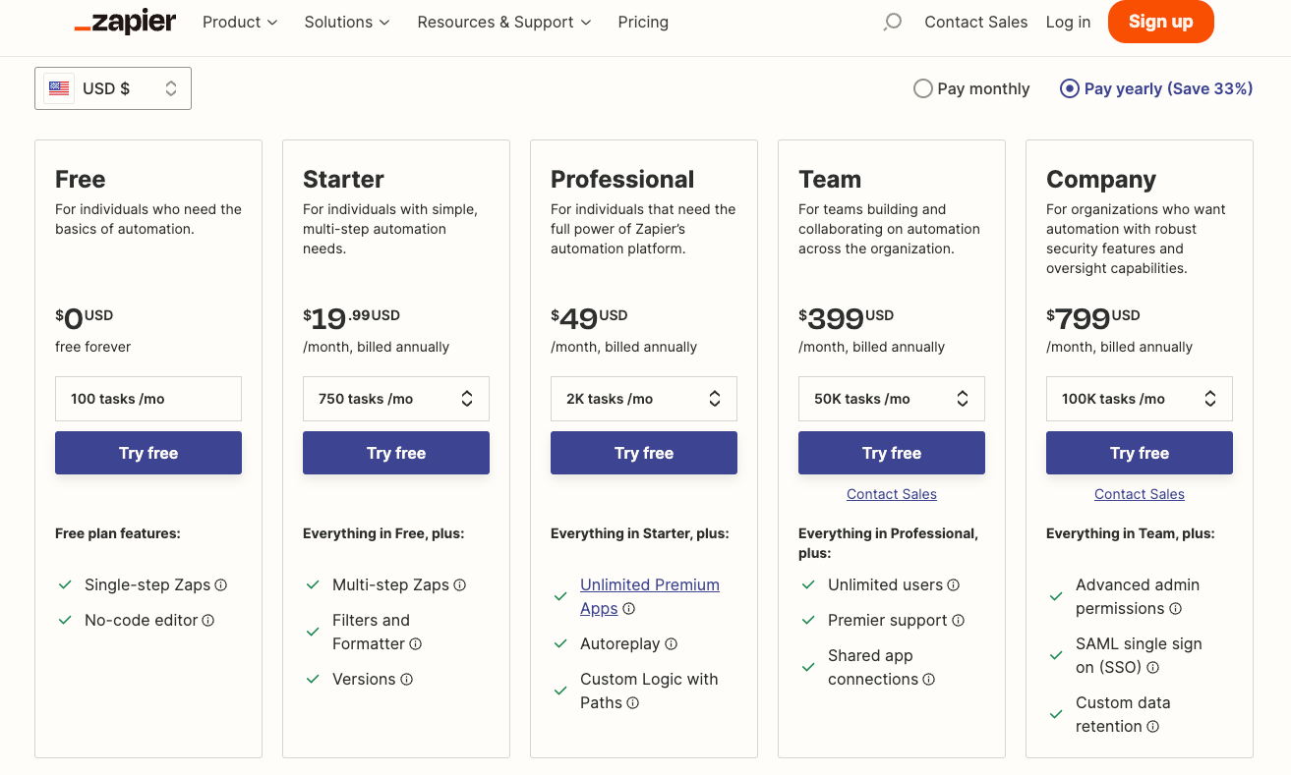The height and width of the screenshot is (775, 1291).
Task: Select the Pay yearly billing option
Action: coord(1069,88)
